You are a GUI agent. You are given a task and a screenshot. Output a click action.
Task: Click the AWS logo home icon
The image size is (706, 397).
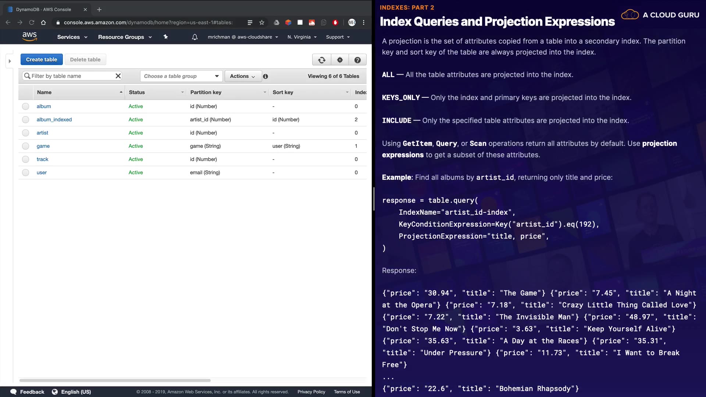(29, 36)
